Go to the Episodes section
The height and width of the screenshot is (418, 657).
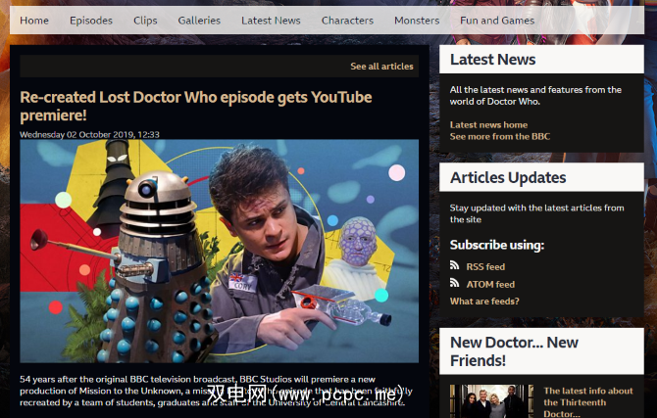click(x=91, y=21)
